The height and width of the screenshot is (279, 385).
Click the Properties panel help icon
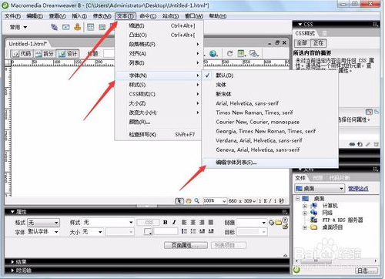click(x=285, y=220)
